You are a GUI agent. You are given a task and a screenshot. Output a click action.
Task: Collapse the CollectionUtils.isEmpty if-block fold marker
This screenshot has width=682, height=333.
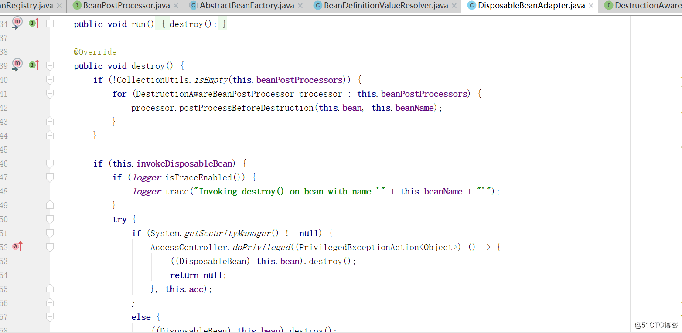[50, 80]
